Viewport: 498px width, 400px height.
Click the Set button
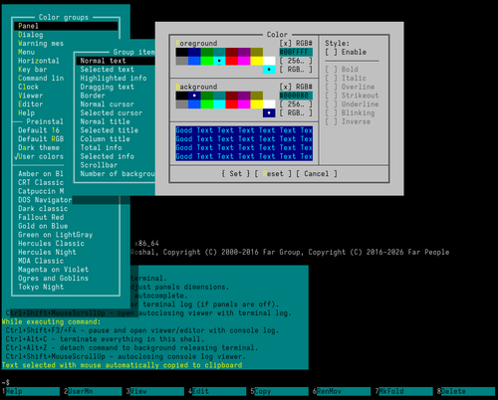(236, 173)
